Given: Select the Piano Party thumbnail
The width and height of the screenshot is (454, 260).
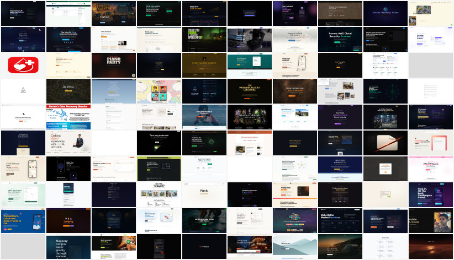Looking at the screenshot, I should [x=114, y=66].
